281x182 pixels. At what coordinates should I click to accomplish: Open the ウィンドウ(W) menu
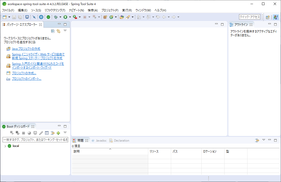[143, 10]
